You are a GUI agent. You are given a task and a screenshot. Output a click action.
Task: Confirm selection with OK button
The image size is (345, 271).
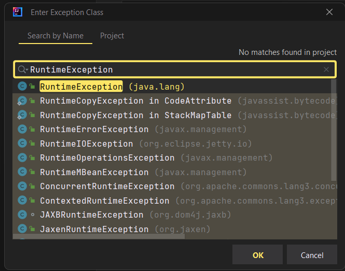click(257, 255)
